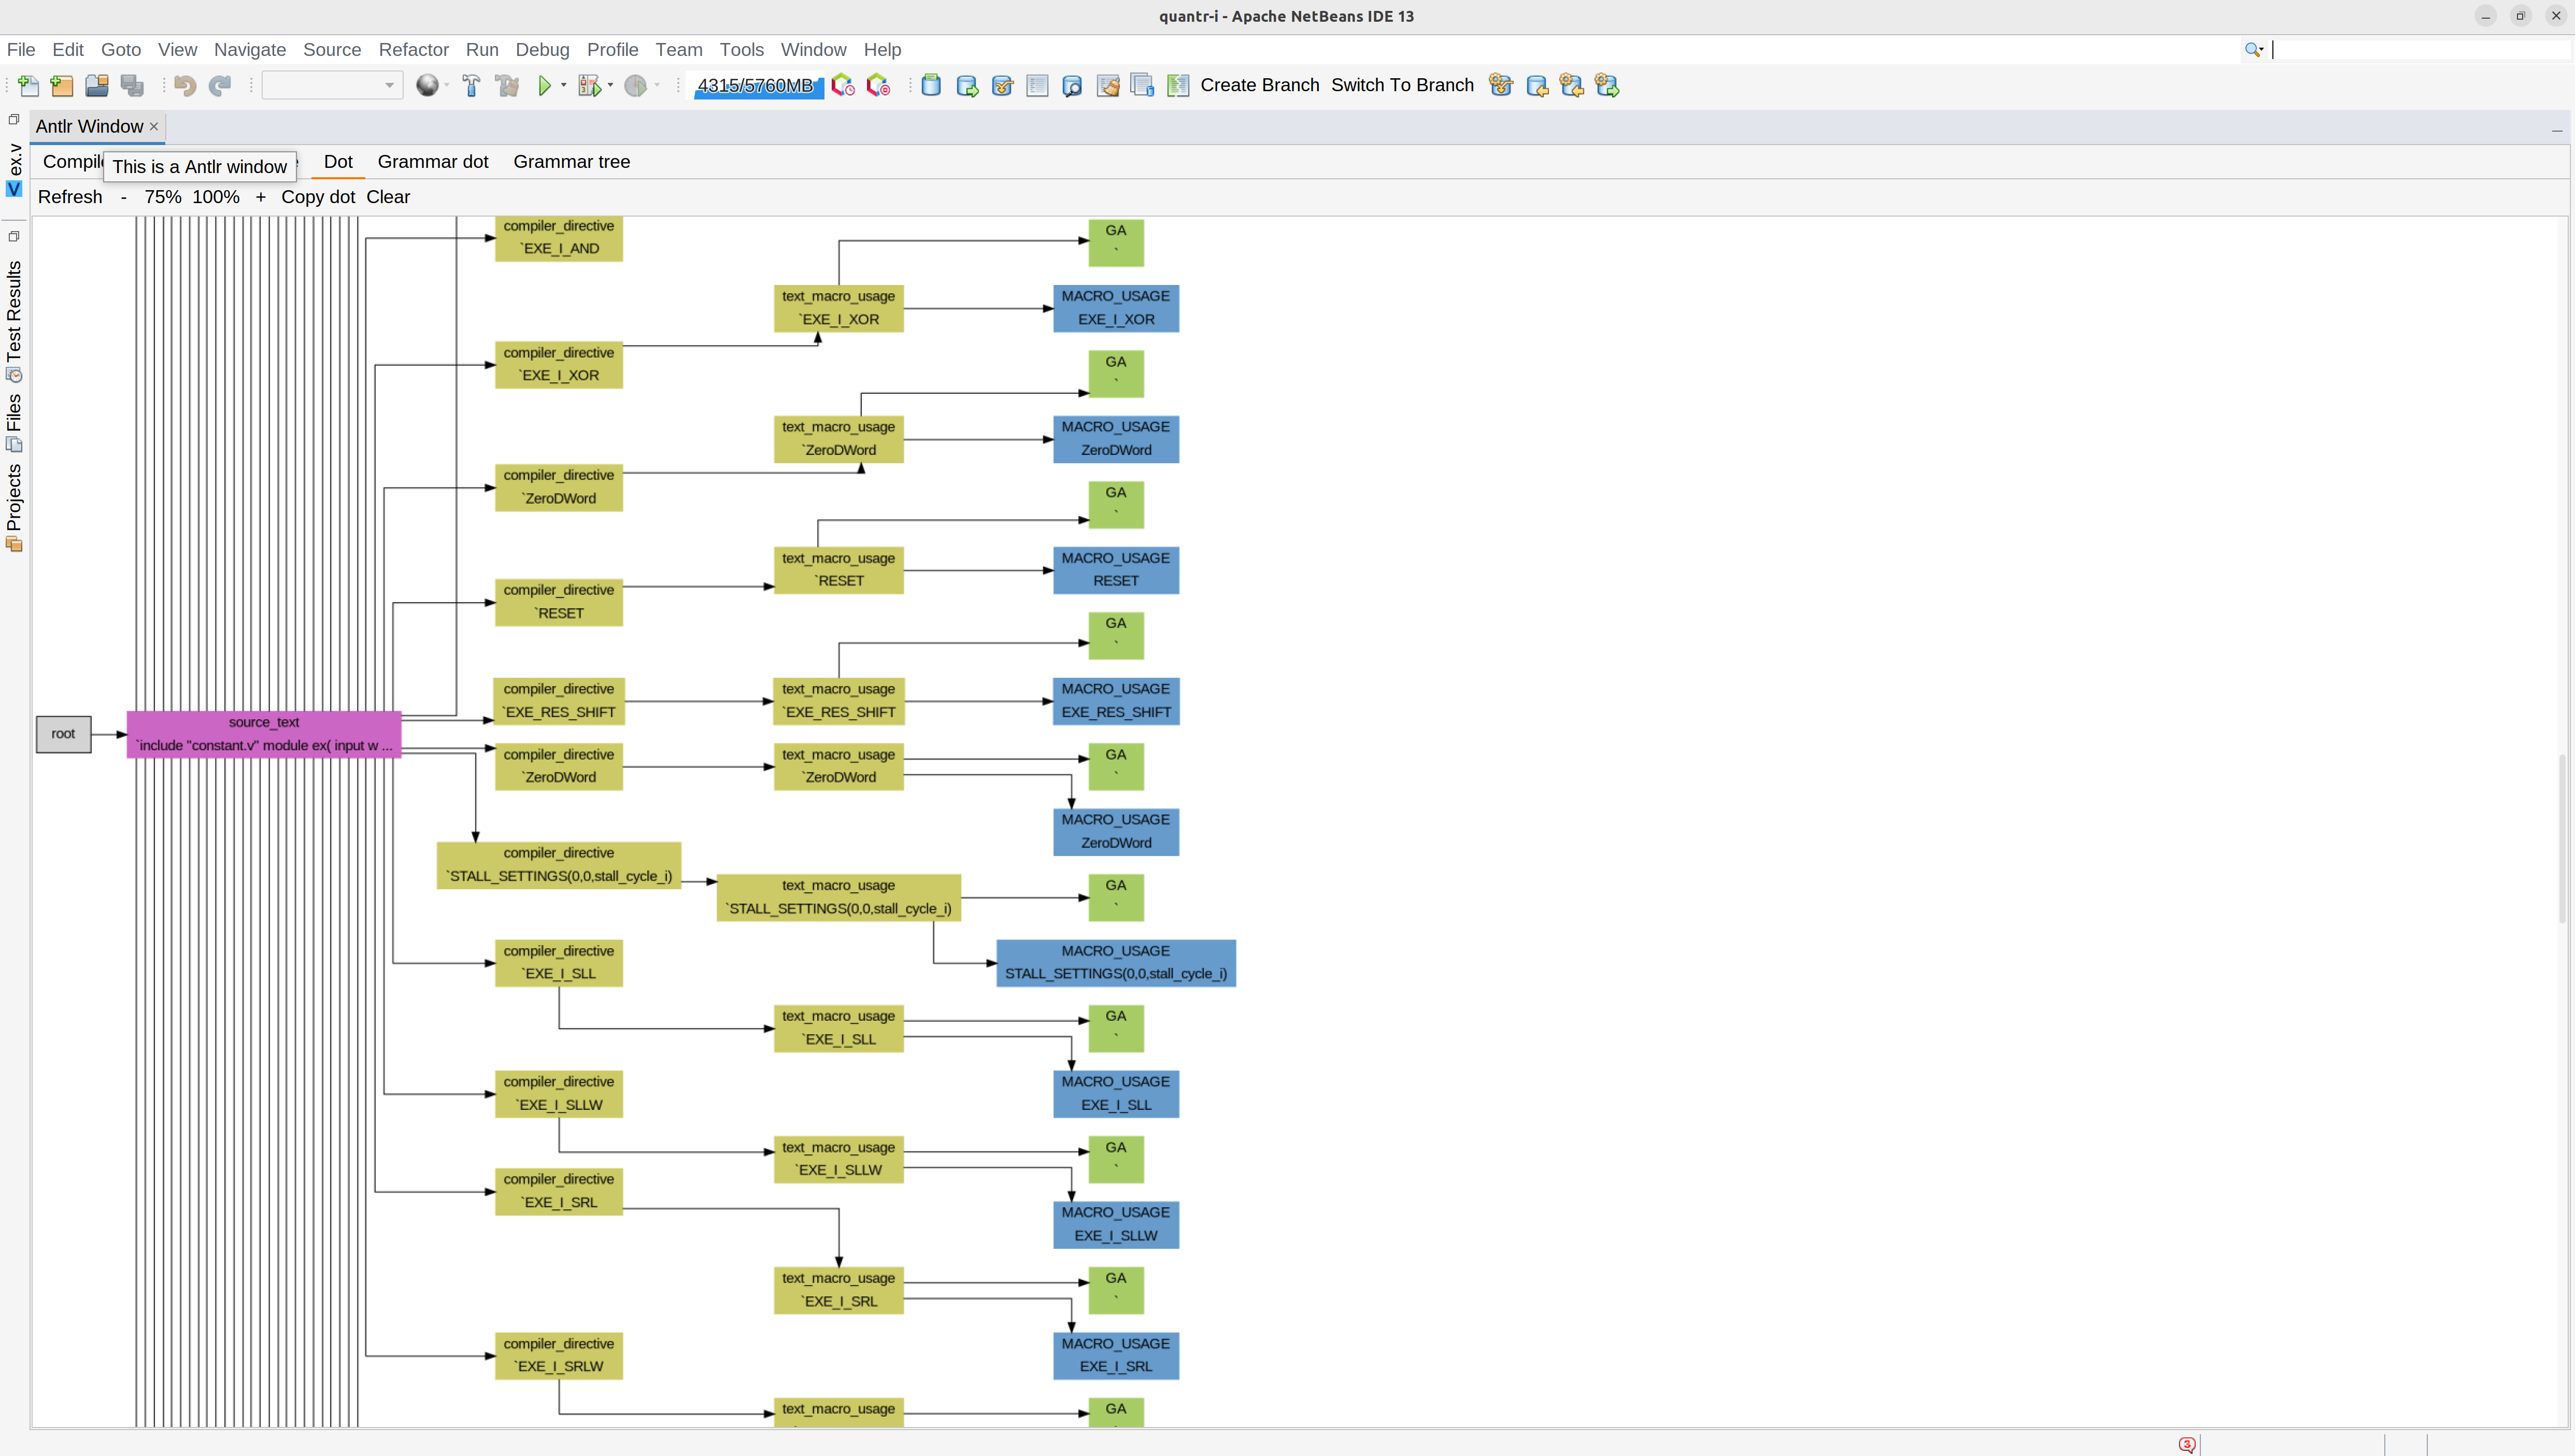Click the Git search magnifier icon
Viewport: 2575px width, 1456px height.
(x=1072, y=86)
